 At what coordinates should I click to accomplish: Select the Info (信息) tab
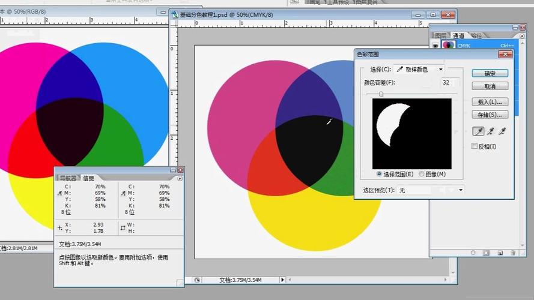point(88,178)
